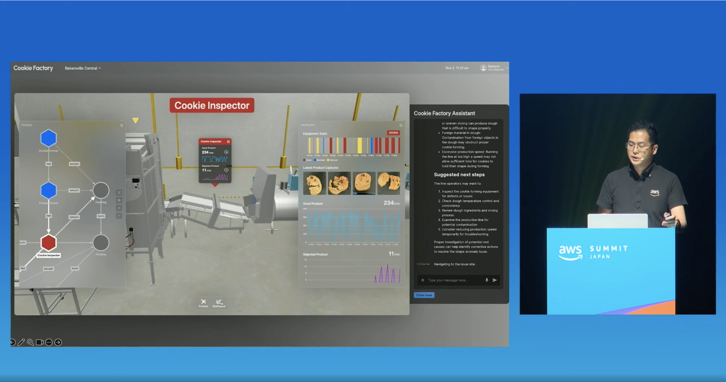Select the pen annotation tool
Viewport: 726px width, 382px height.
click(21, 342)
